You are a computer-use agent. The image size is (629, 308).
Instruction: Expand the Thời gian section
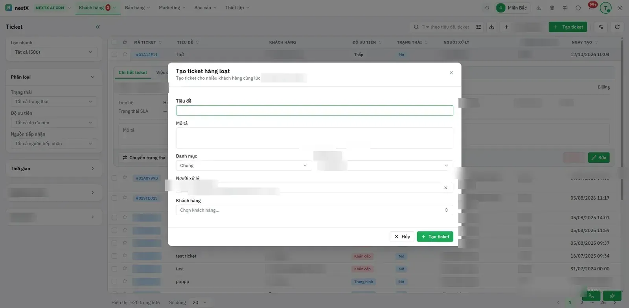[x=54, y=169]
